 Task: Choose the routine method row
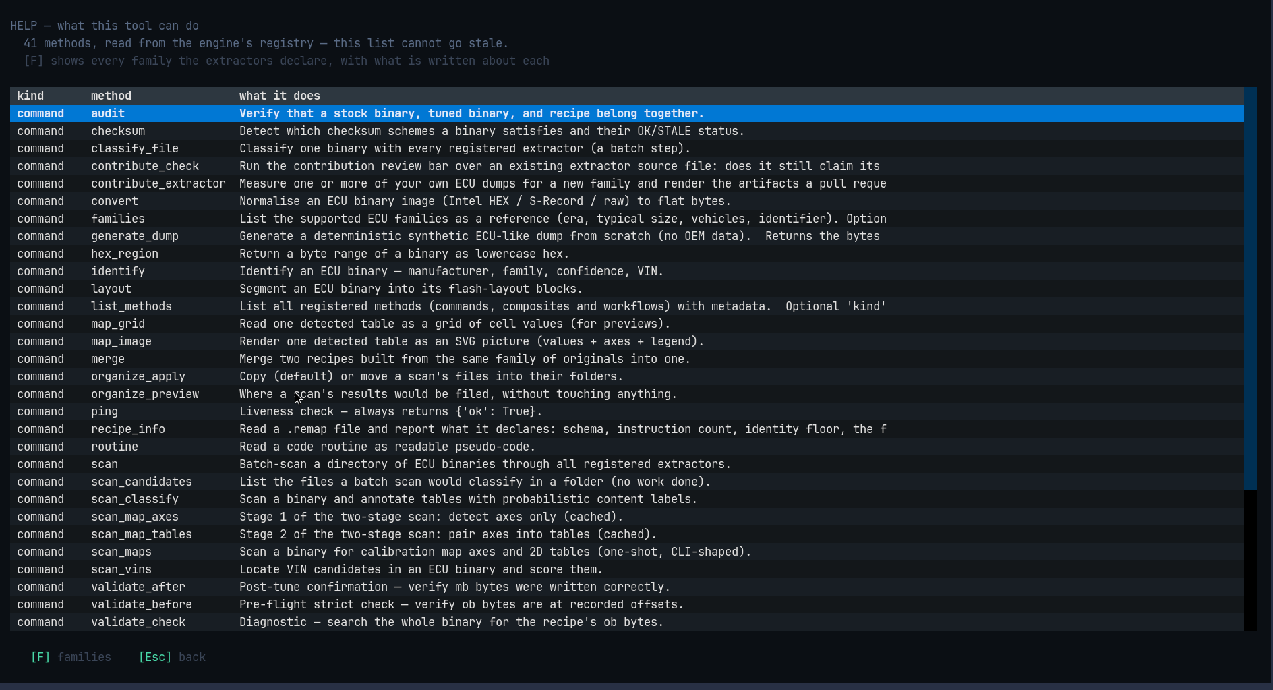point(627,447)
